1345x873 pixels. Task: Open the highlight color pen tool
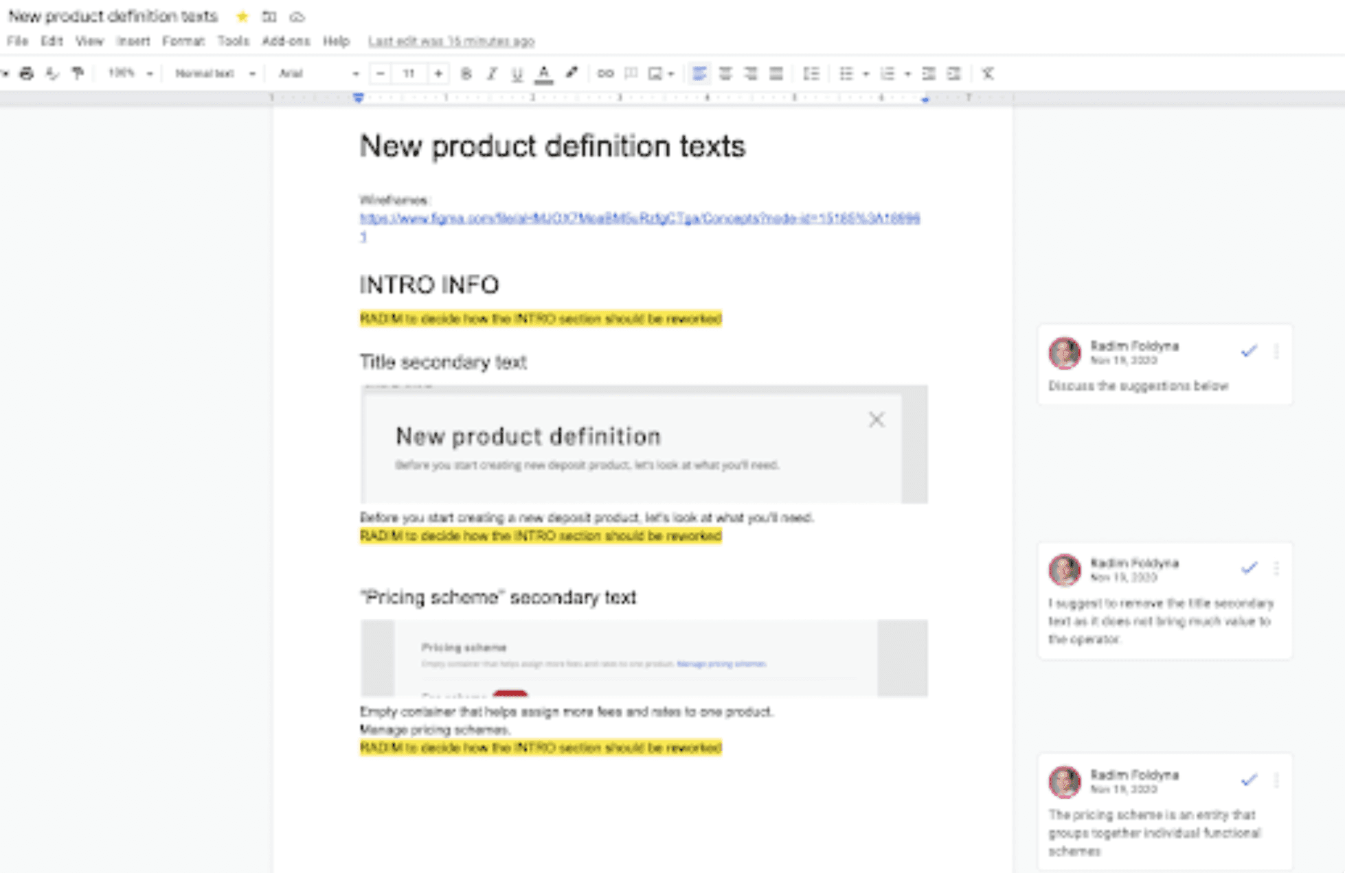click(x=572, y=73)
